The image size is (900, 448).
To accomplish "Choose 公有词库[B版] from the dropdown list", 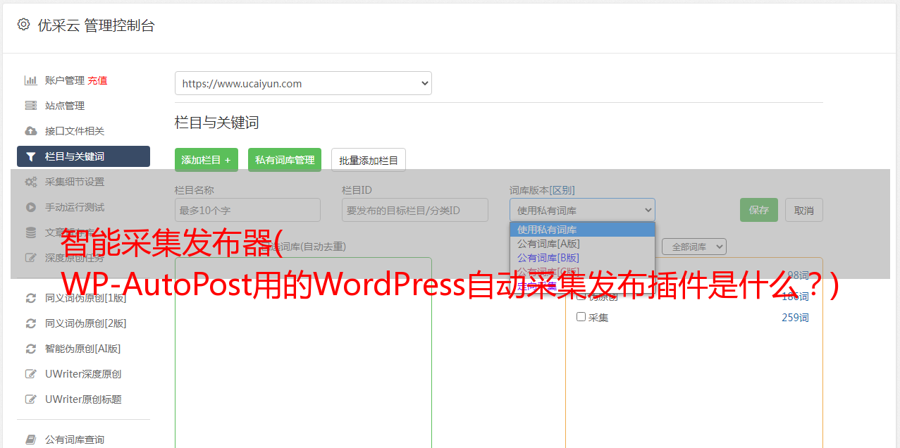I will (582, 258).
